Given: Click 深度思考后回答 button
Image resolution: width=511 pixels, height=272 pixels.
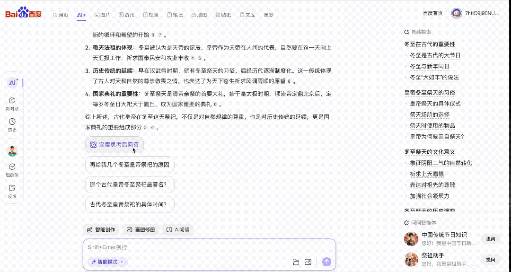Looking at the screenshot, I should click(115, 145).
